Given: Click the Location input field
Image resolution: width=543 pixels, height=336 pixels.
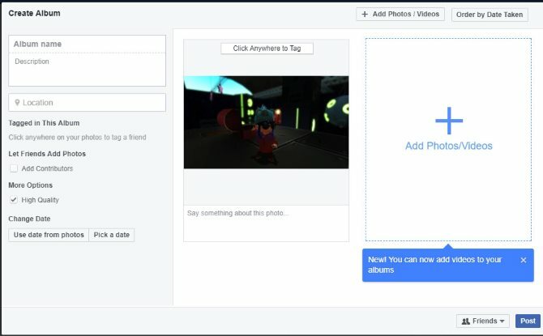Looking at the screenshot, I should coord(87,103).
